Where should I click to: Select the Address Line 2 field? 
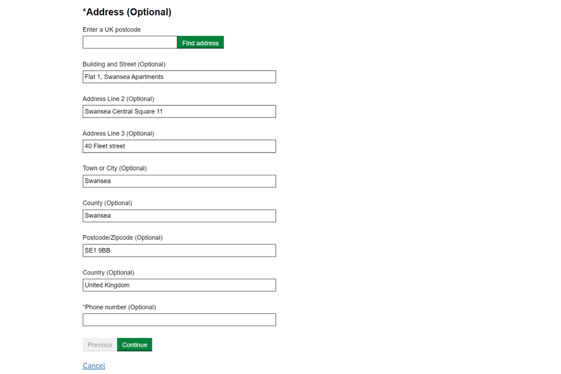pyautogui.click(x=179, y=112)
